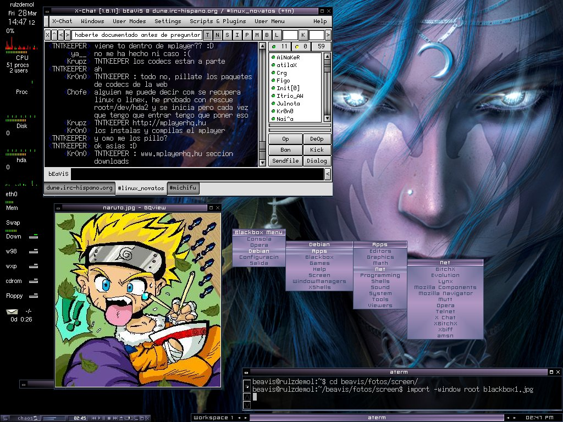Click the topic field 'haberte documentado antes de preguntar'
The height and width of the screenshot is (422, 563).
137,35
